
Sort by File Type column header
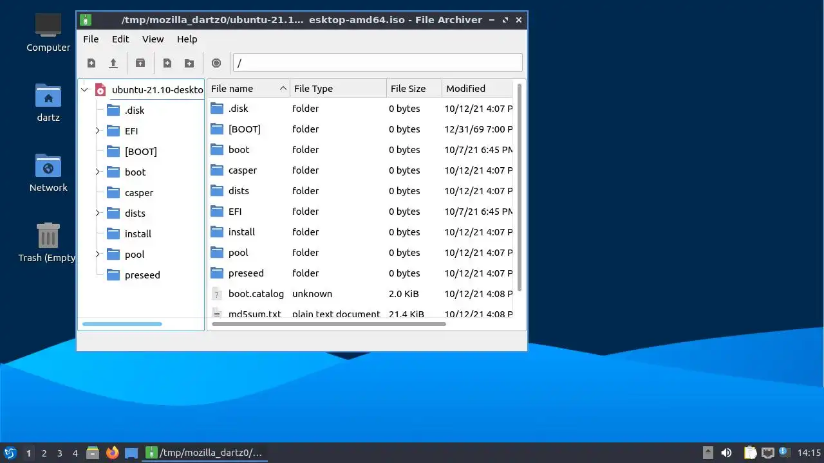coord(339,89)
